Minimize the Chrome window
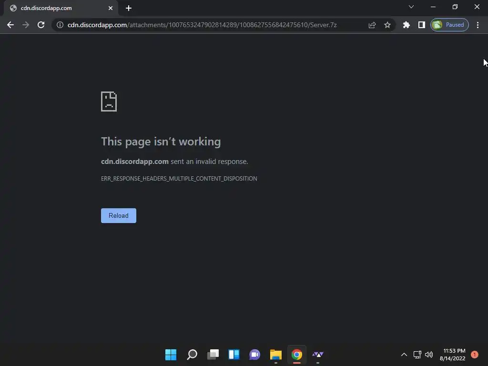The height and width of the screenshot is (366, 488). pos(433,7)
